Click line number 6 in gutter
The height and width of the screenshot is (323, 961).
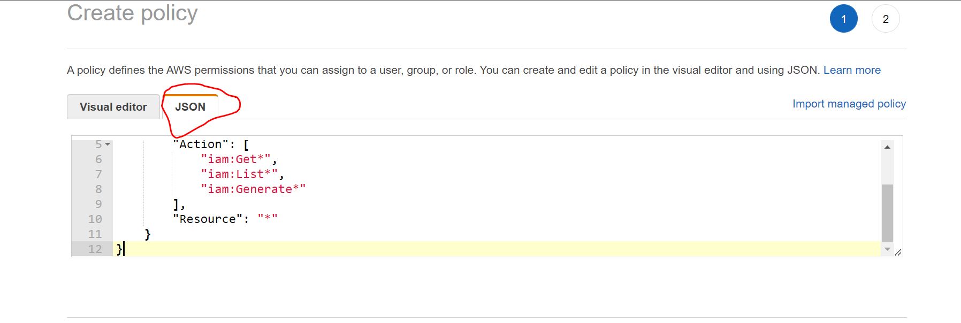[x=98, y=159]
